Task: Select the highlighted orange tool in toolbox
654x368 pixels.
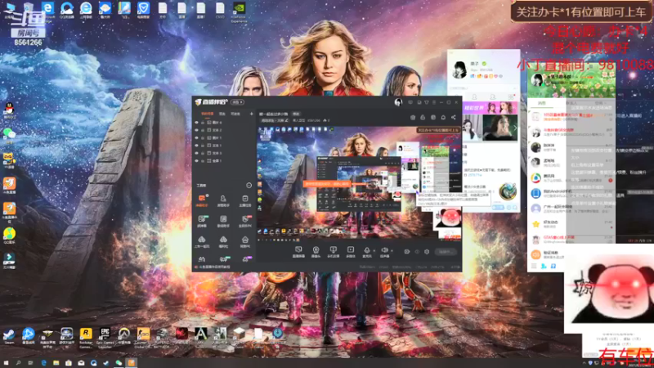Action: point(202,200)
